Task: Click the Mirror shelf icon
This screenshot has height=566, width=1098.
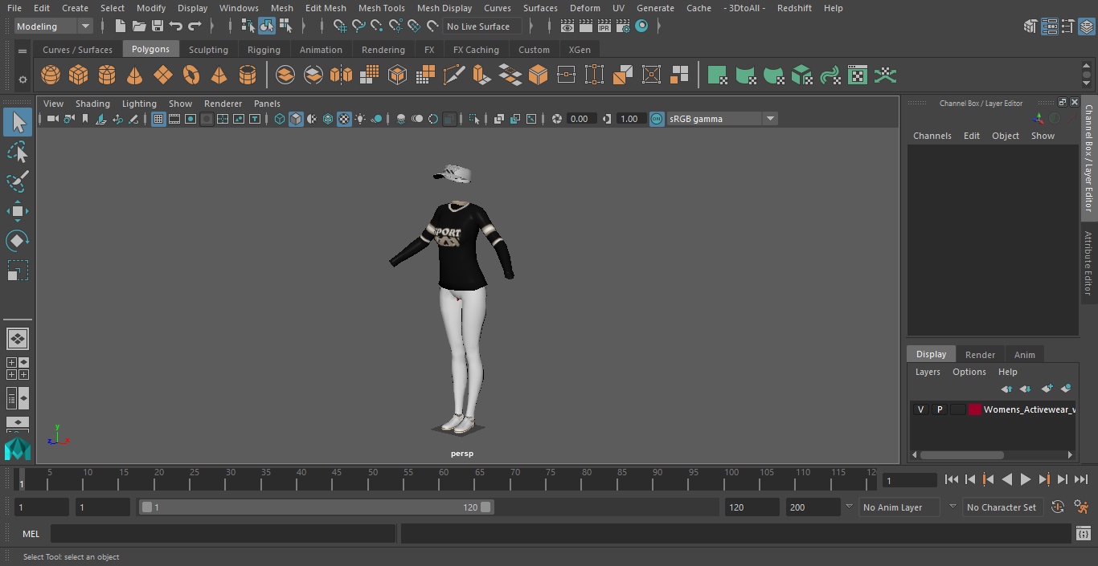Action: click(x=341, y=75)
